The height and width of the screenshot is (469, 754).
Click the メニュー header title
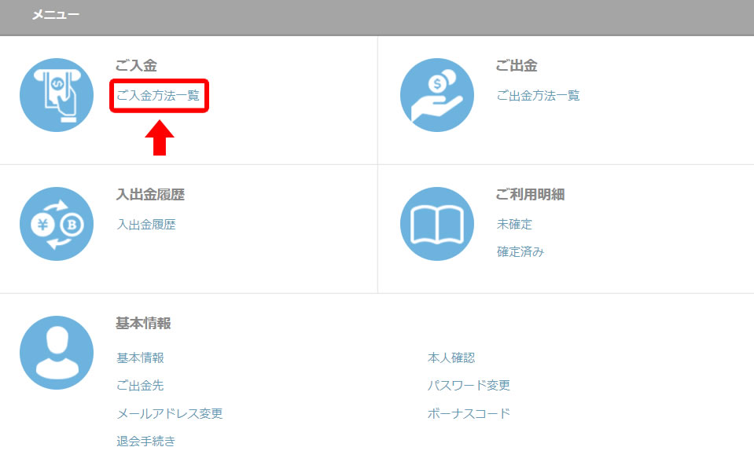point(56,15)
